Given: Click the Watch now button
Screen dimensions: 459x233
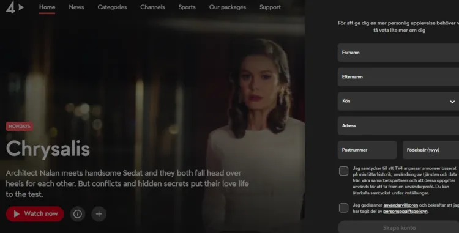Looking at the screenshot, I should 35,214.
